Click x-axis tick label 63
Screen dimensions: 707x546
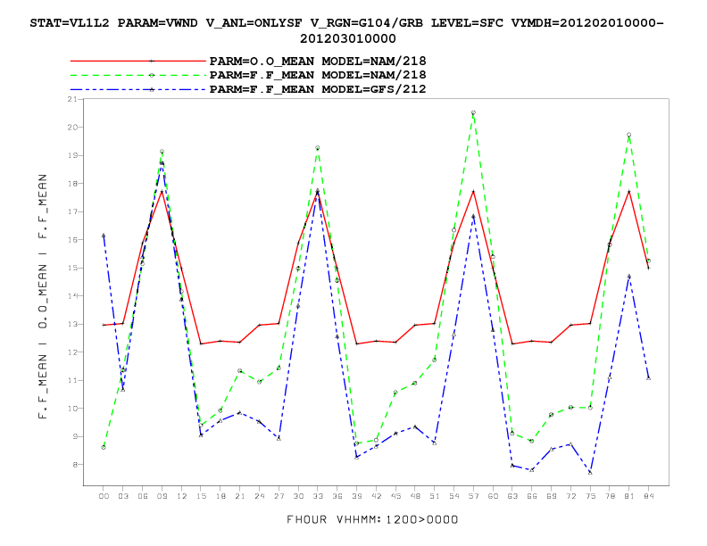[512, 496]
